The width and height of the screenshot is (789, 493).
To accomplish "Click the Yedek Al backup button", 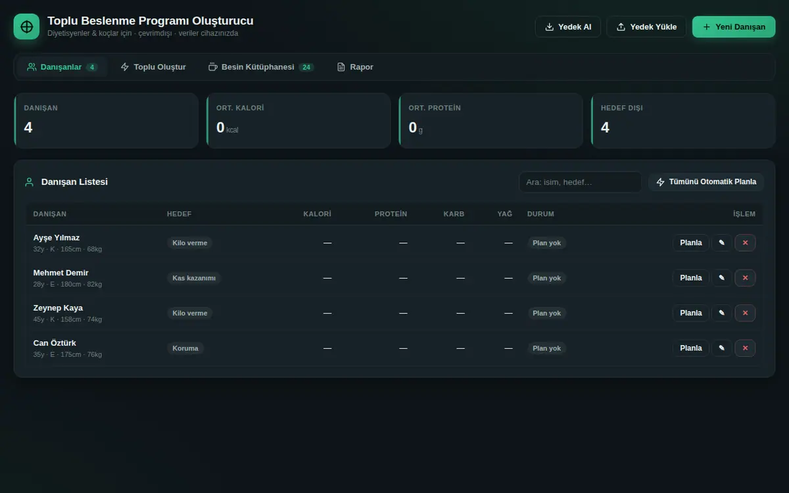I will tap(568, 27).
